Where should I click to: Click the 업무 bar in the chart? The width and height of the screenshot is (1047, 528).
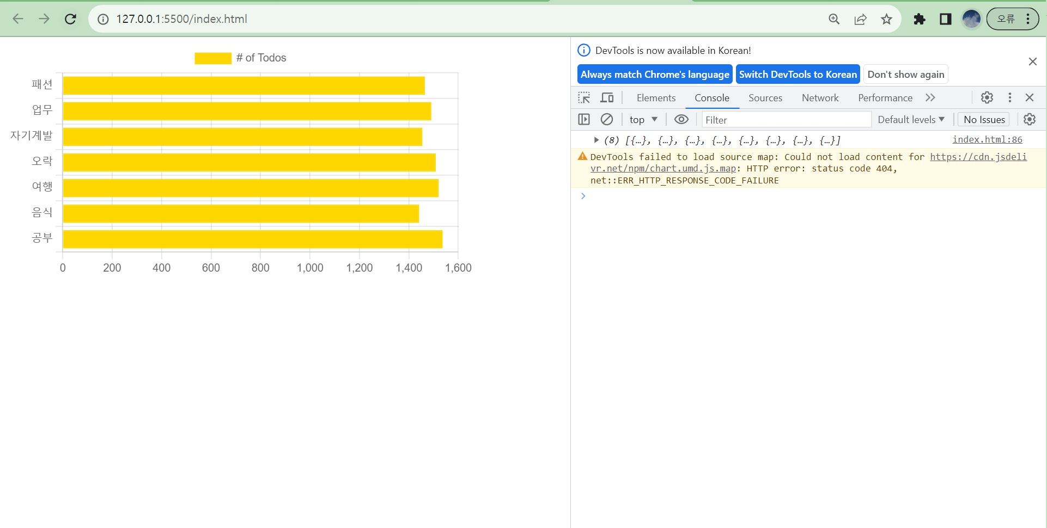(x=247, y=111)
